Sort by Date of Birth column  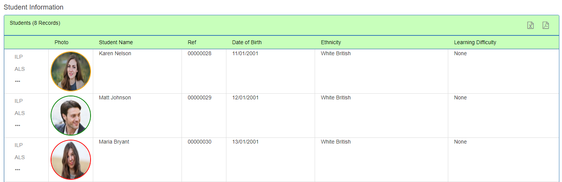coord(247,42)
